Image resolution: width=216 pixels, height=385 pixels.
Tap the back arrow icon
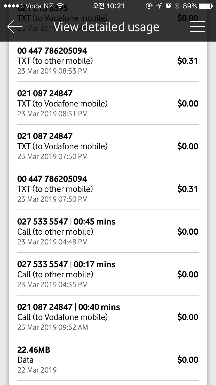[14, 27]
